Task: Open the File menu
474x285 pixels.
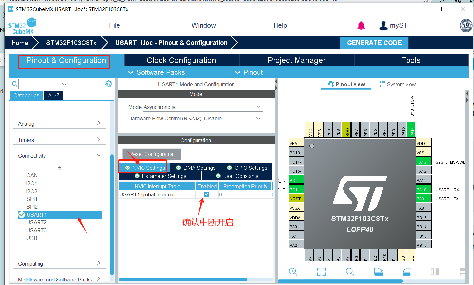Action: coord(115,25)
